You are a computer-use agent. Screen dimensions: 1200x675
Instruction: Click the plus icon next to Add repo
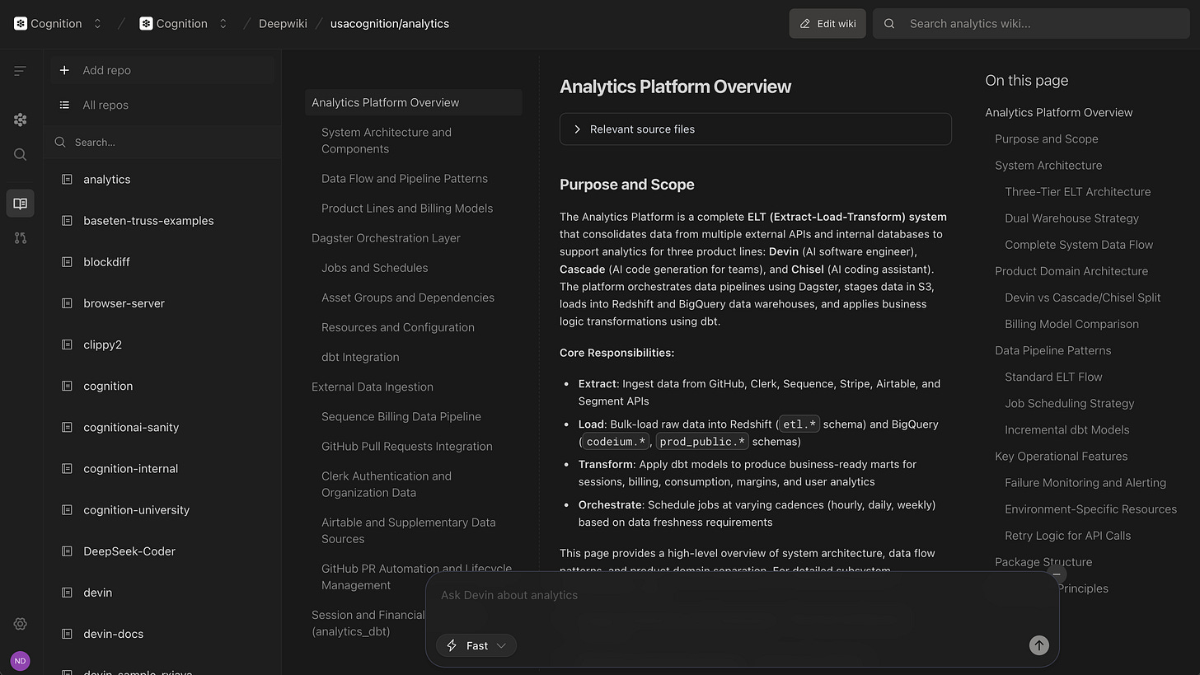point(64,70)
